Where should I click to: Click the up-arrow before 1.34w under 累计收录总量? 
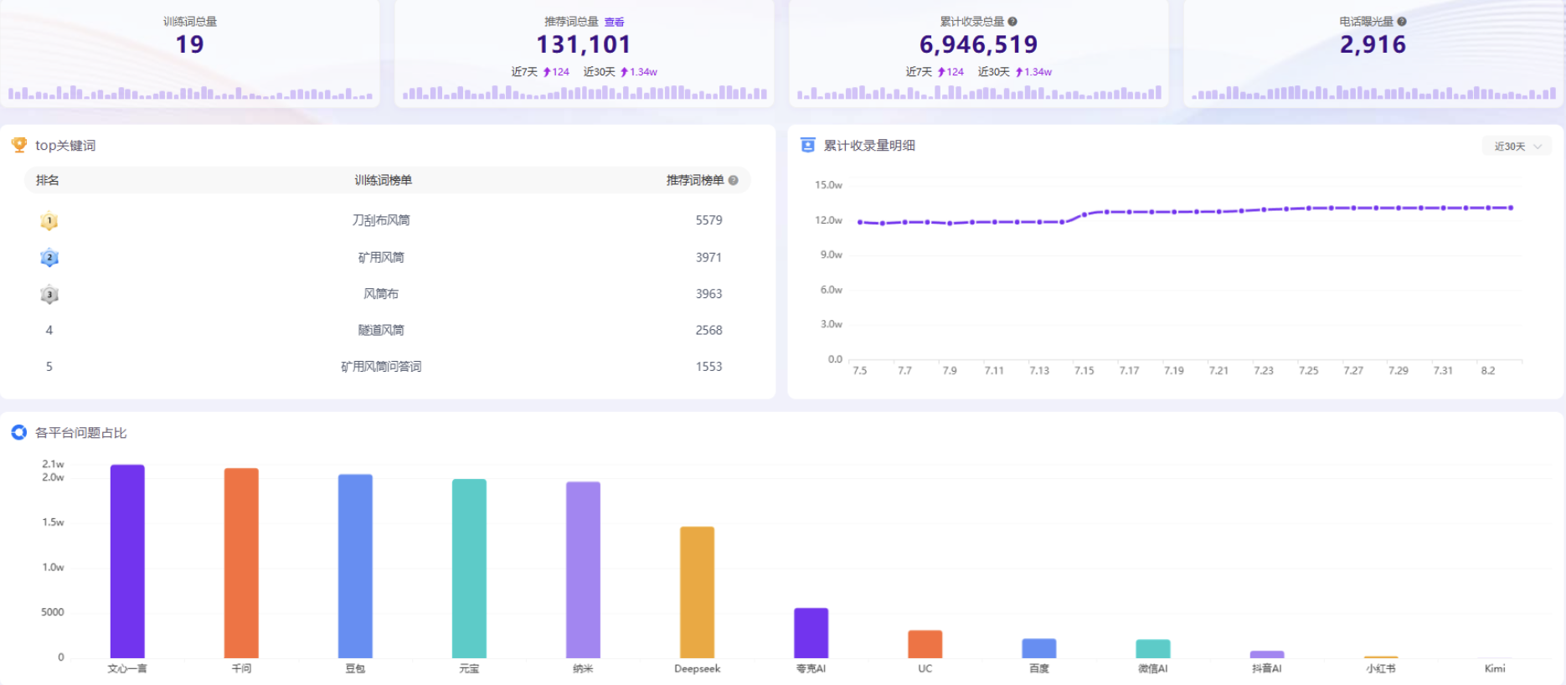1019,72
